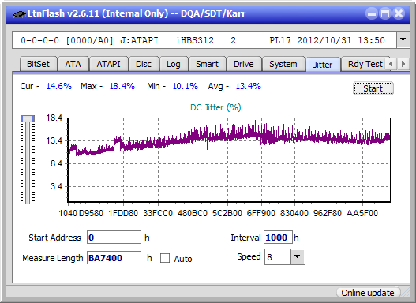Switch to the BitSet tab
Image resolution: width=416 pixels, height=303 pixels.
[38, 64]
